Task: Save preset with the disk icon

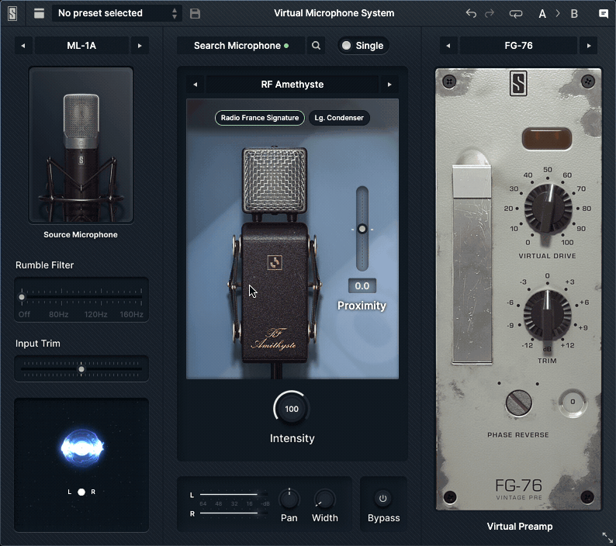Action: point(195,13)
